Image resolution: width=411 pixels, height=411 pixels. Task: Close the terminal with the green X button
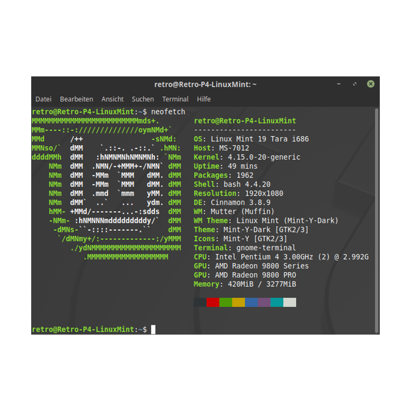371,84
